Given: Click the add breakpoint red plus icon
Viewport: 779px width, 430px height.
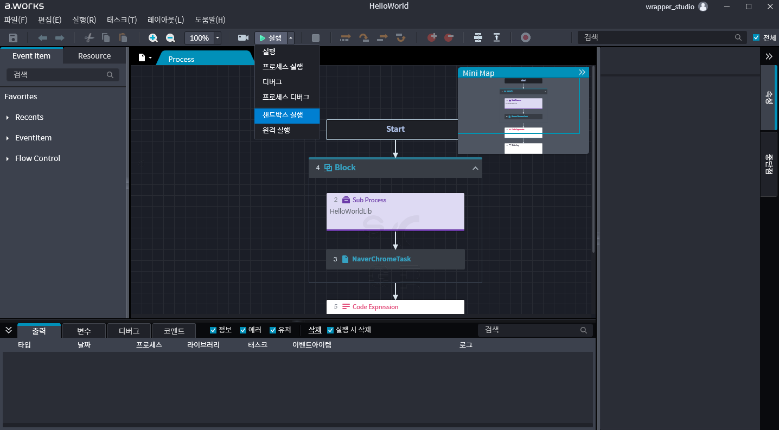Looking at the screenshot, I should (x=432, y=38).
